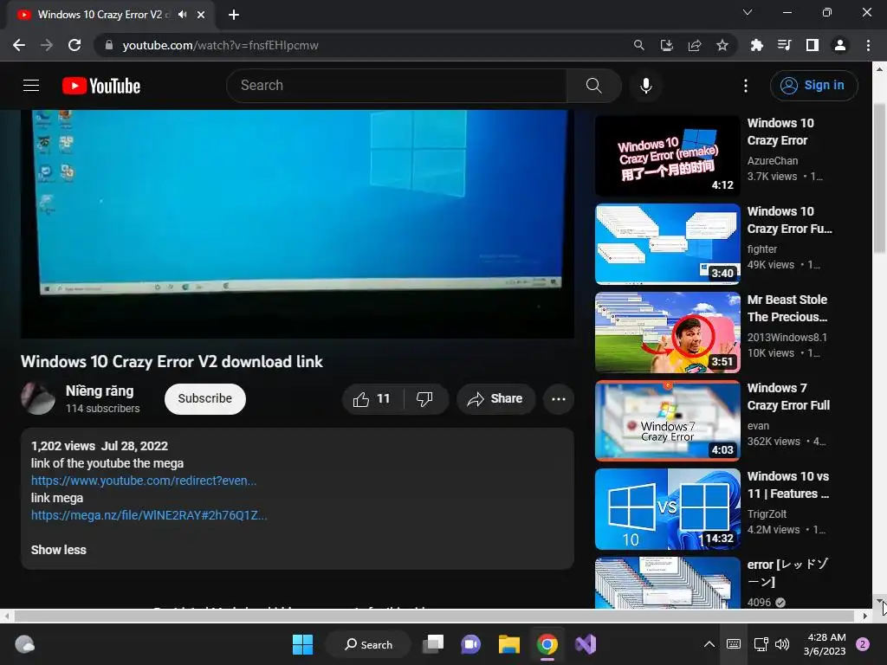Viewport: 887px width, 665px height.
Task: Sign in to YouTube
Action: tap(813, 86)
